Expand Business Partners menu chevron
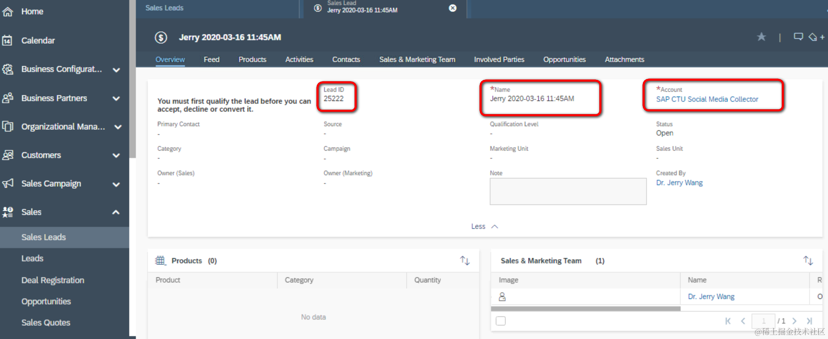The image size is (828, 339). 116,98
